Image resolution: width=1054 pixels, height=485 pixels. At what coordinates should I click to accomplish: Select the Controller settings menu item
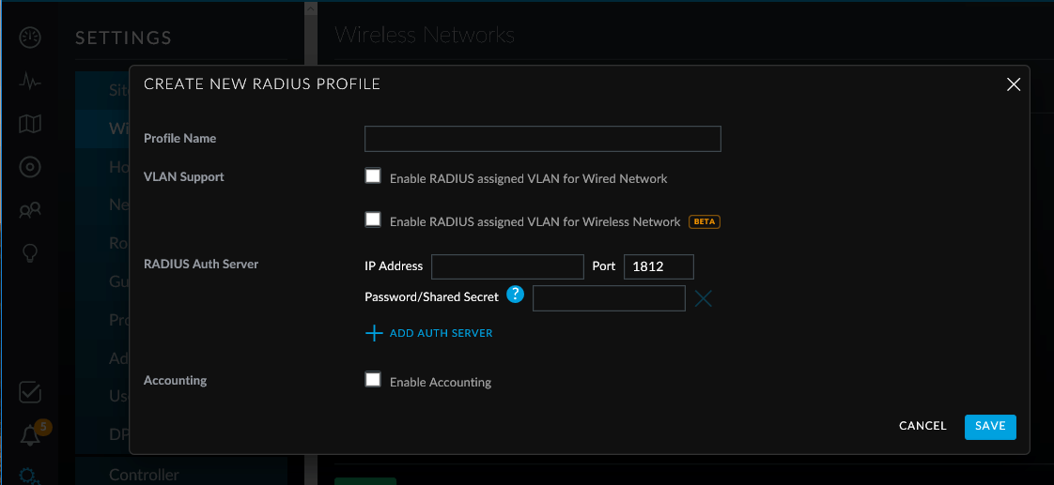point(144,475)
